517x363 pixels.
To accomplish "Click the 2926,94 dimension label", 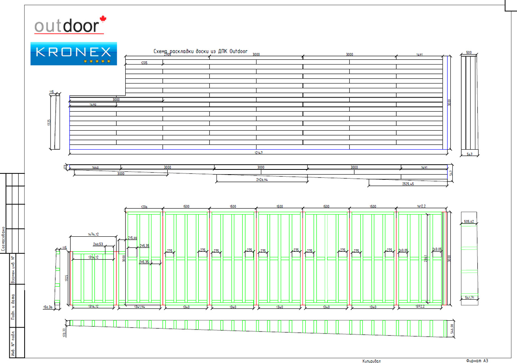I will pyautogui.click(x=262, y=180).
